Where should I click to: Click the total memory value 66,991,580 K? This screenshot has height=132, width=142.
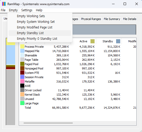click(x=60, y=108)
